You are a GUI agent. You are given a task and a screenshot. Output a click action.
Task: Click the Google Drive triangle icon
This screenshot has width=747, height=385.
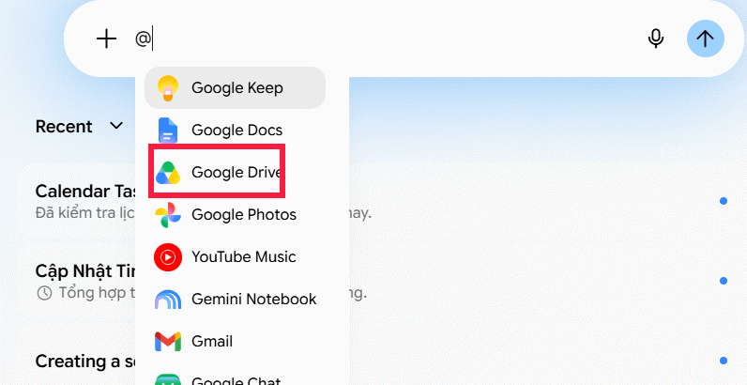[167, 173]
